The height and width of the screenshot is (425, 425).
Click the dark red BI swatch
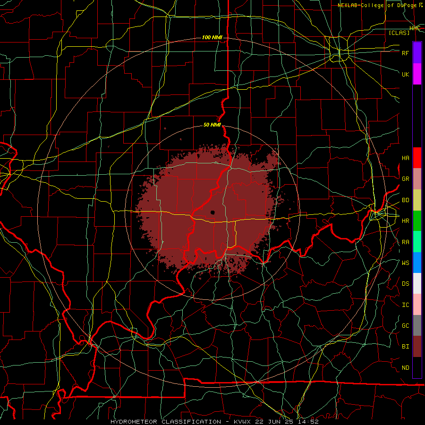point(417,347)
